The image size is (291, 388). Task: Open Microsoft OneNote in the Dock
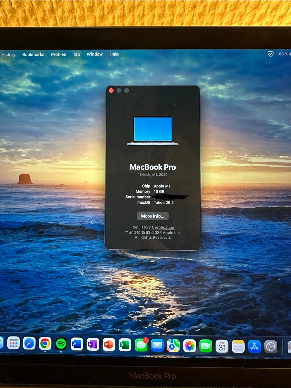(93, 345)
